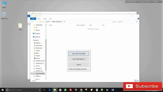Open the Share ribbon tab
Screen dimensions: 163x92
pos(45,19)
